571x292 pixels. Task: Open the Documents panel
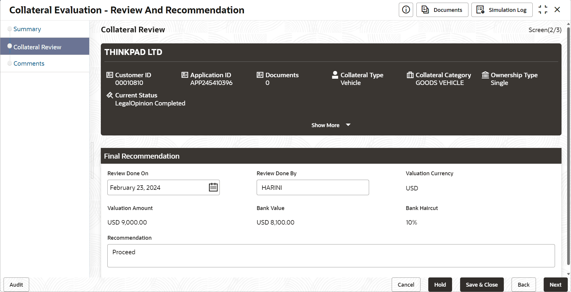point(442,10)
